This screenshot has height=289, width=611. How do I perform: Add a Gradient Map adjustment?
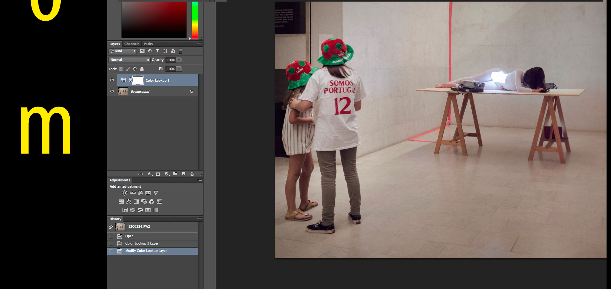click(x=156, y=210)
